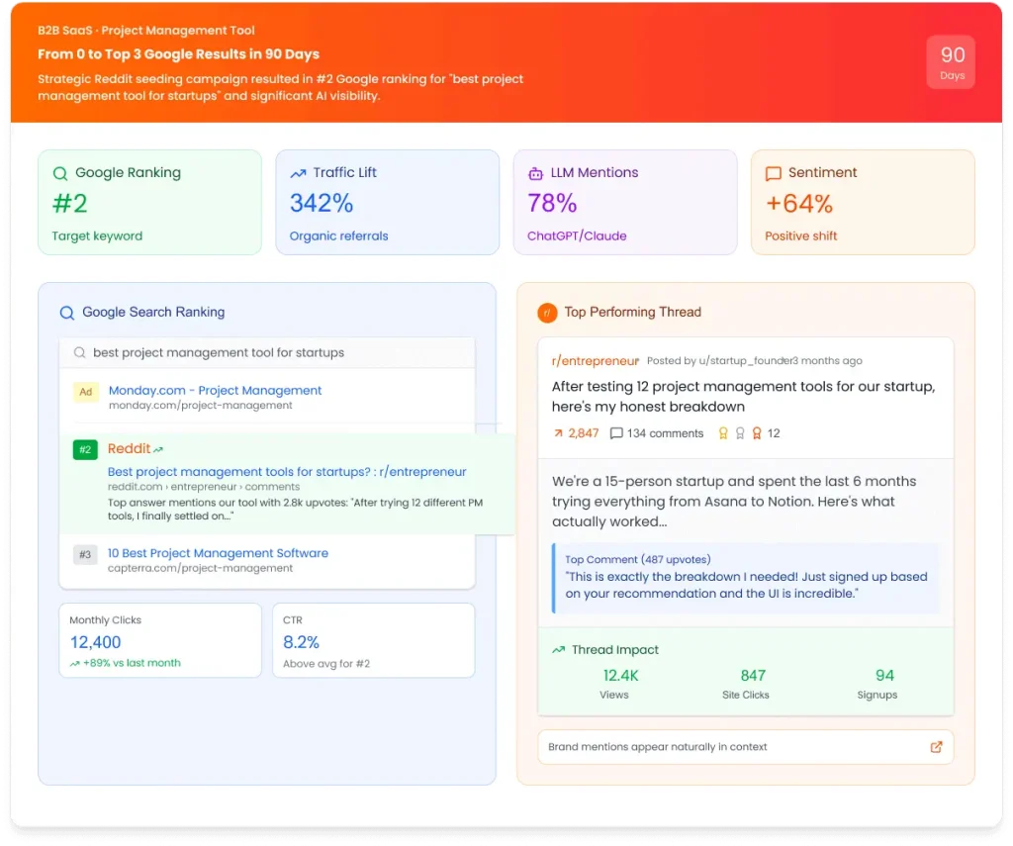Click the search field with startup keyword query
1013x846 pixels.
tap(267, 353)
